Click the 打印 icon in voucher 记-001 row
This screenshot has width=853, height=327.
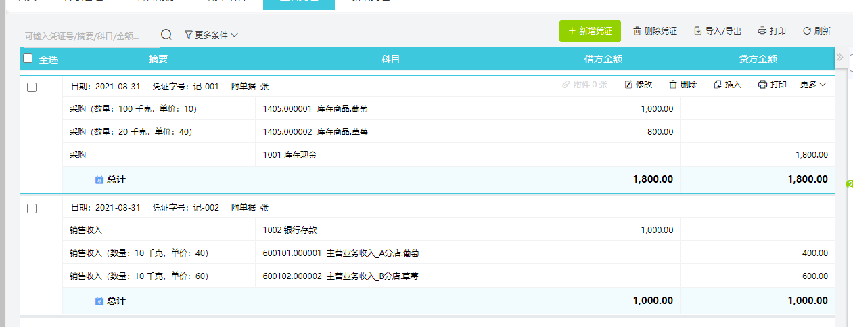pos(763,85)
